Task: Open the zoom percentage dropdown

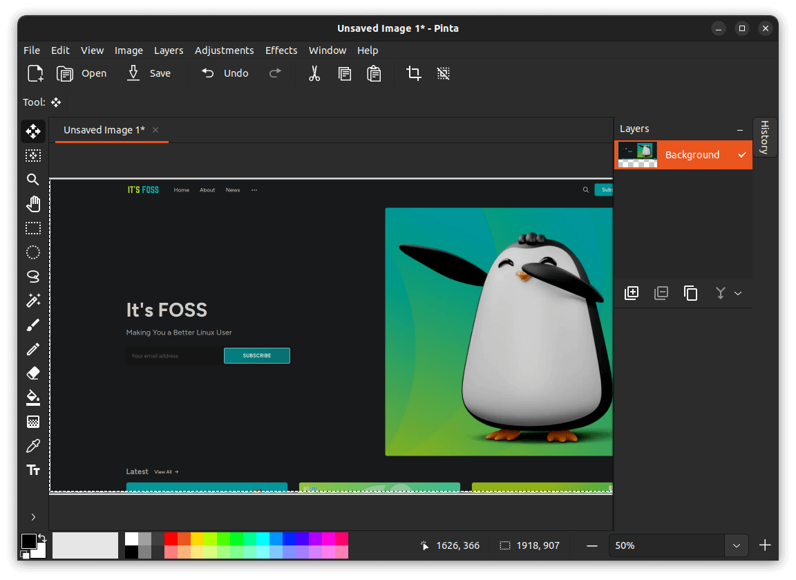Action: [736, 545]
